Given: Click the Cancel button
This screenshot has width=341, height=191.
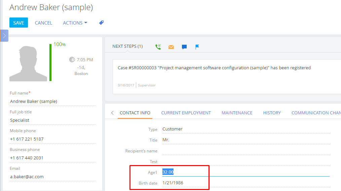Looking at the screenshot, I should [43, 23].
